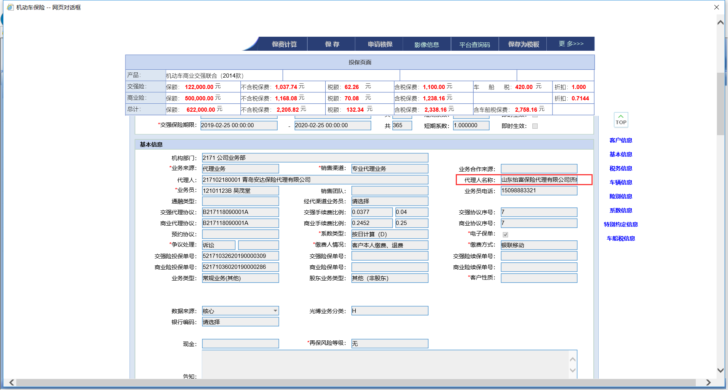Jump to the 险别信息 section

[621, 196]
